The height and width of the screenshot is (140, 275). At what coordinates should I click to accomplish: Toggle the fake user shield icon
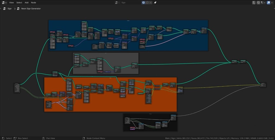point(143,3)
